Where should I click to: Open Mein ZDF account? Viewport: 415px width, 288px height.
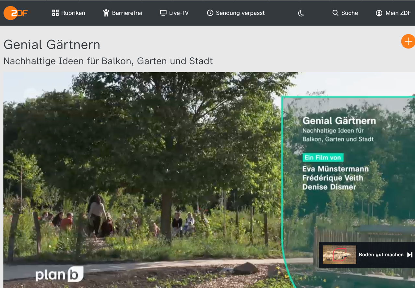(x=393, y=13)
